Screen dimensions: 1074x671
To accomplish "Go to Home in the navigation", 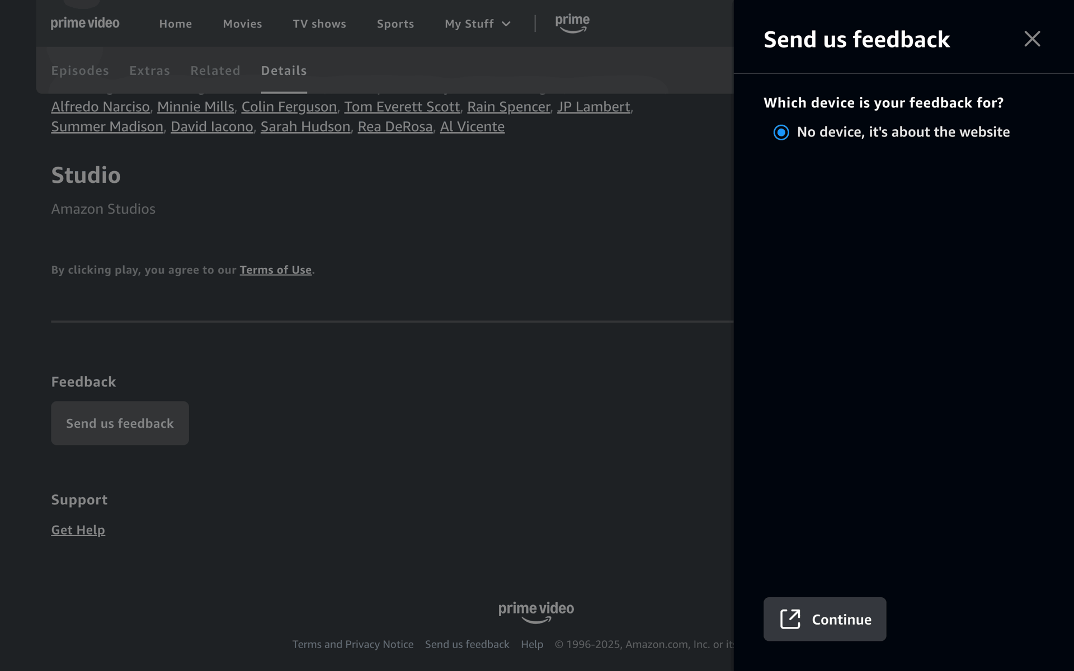I will click(x=175, y=24).
